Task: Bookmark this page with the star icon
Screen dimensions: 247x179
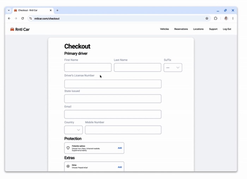Action: (x=207, y=18)
